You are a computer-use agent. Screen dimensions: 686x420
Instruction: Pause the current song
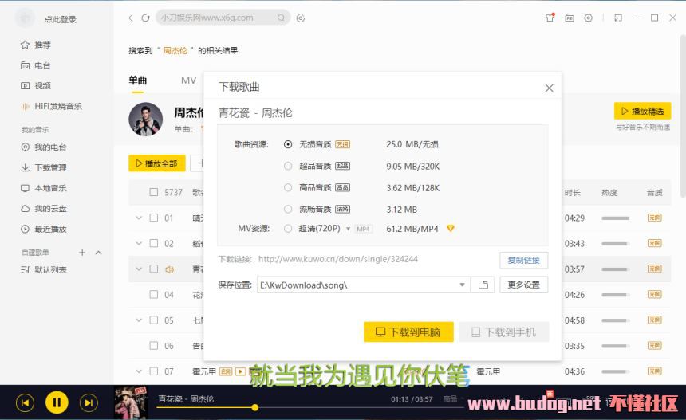[x=57, y=402]
